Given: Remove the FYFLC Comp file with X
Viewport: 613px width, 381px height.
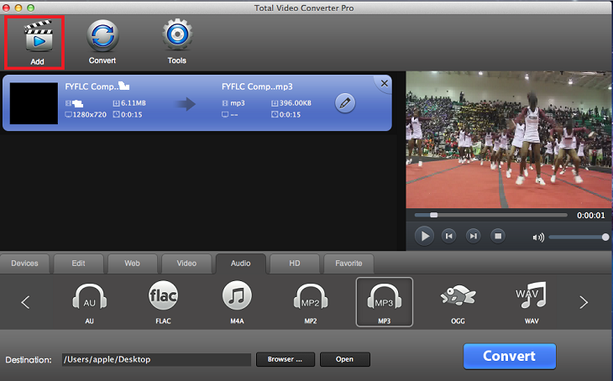Looking at the screenshot, I should [x=385, y=83].
